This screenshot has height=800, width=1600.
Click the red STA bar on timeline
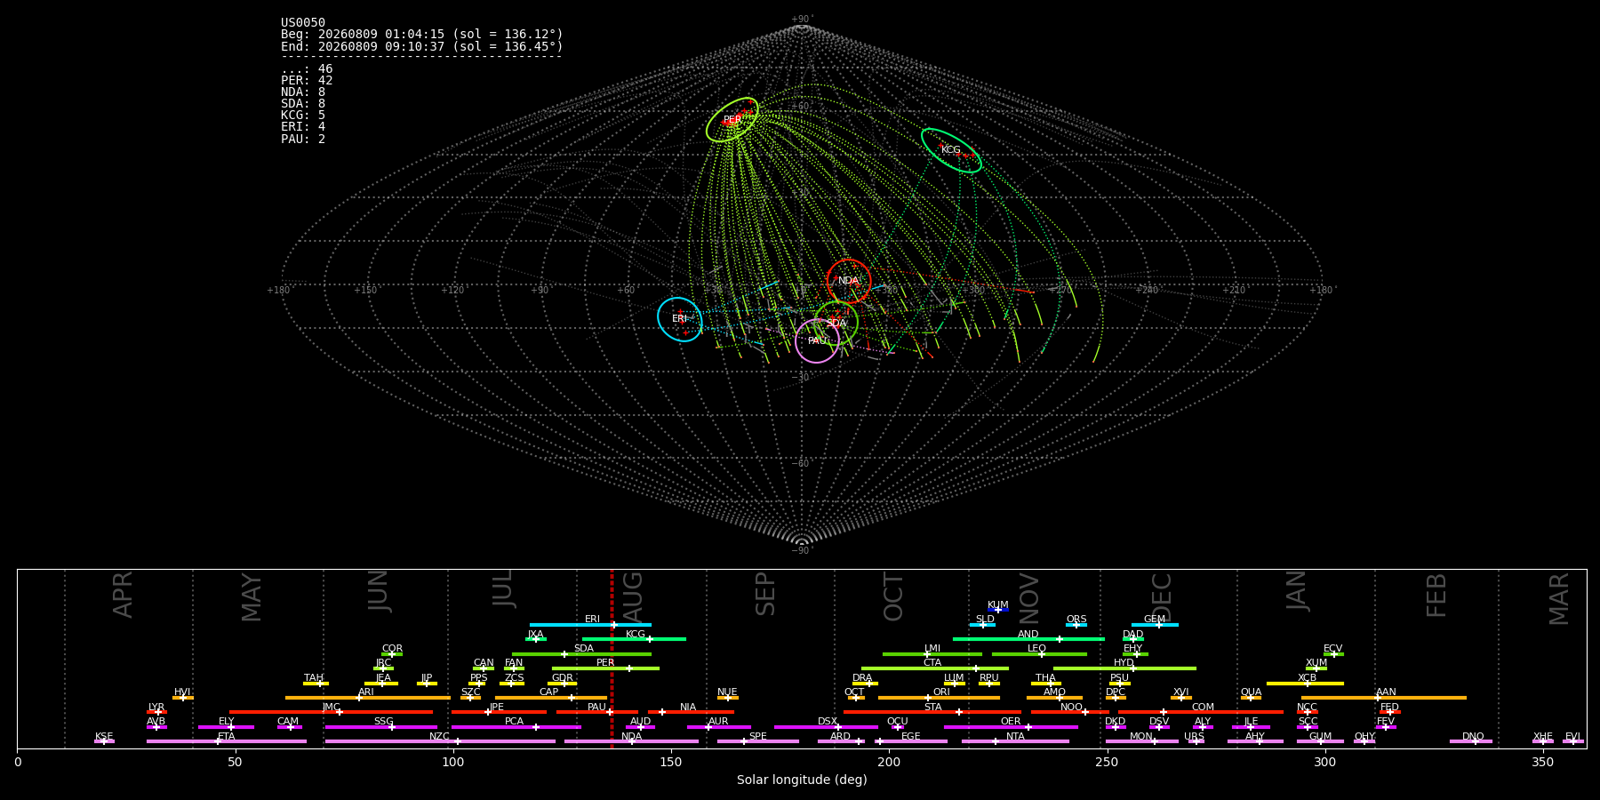(x=932, y=712)
